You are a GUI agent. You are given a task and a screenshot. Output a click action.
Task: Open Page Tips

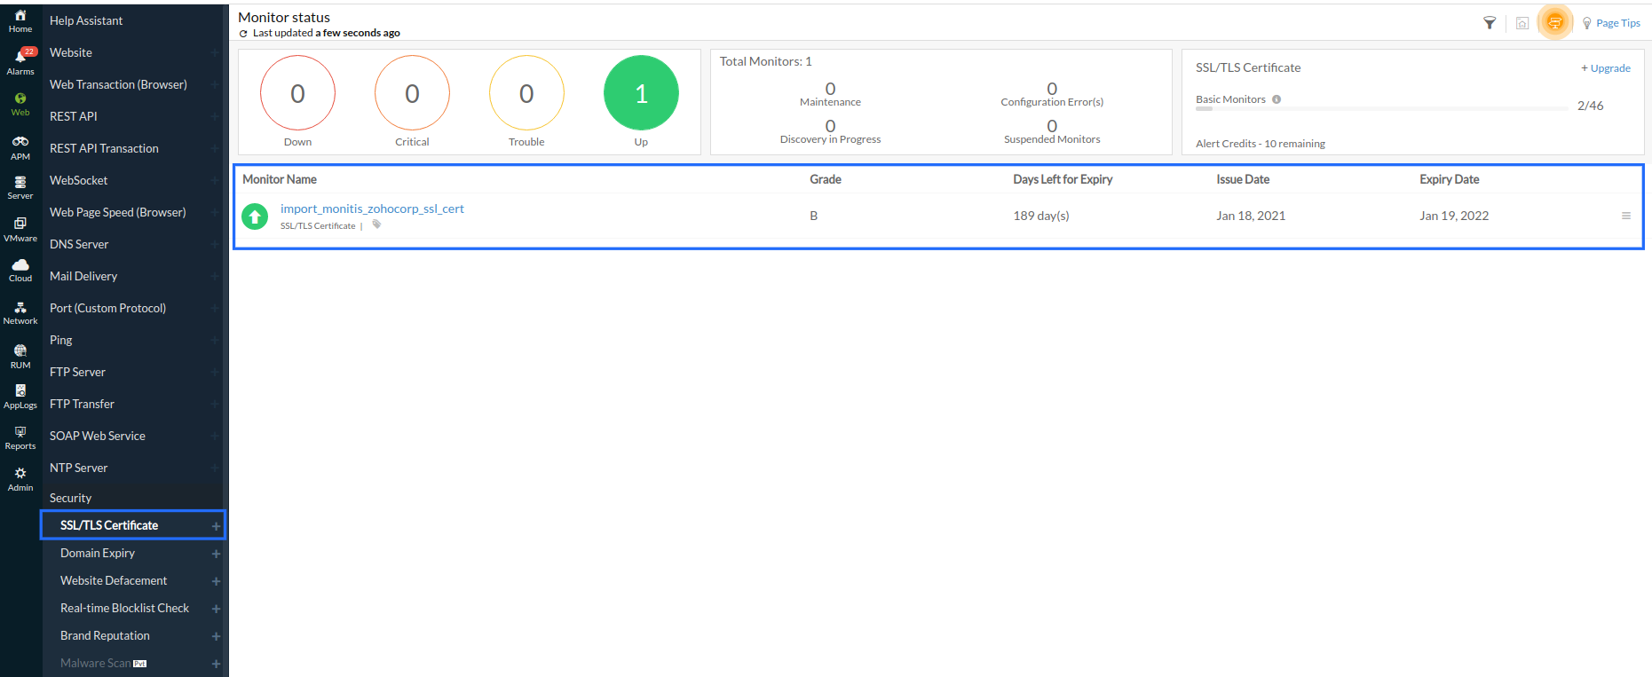[x=1611, y=23]
